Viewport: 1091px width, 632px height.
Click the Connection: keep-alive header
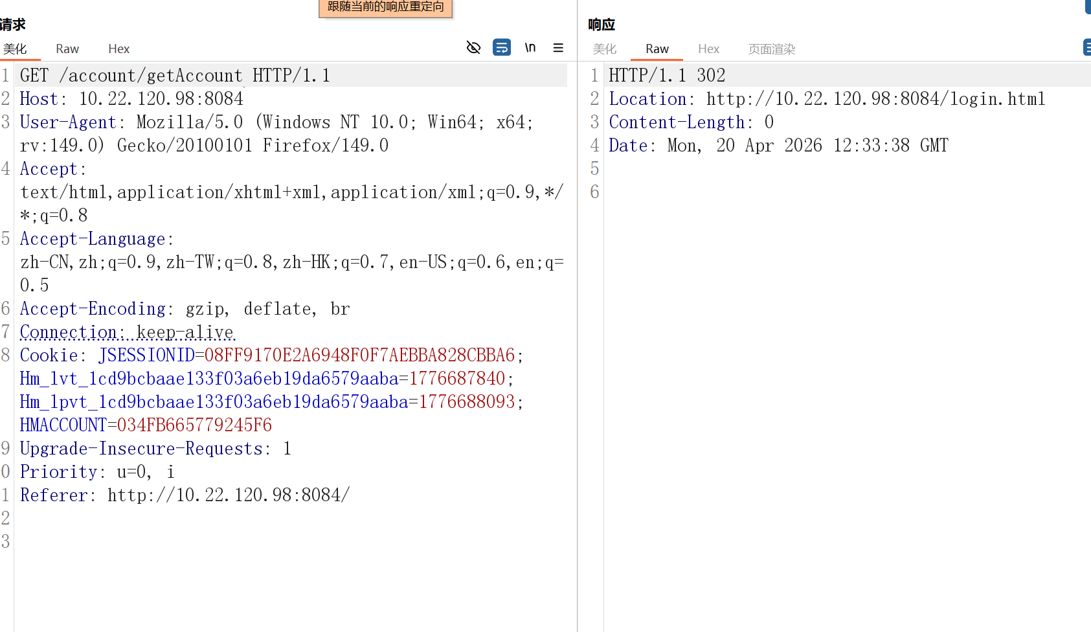(127, 332)
